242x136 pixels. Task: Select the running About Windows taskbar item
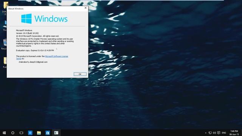pyautogui.click(x=56, y=133)
